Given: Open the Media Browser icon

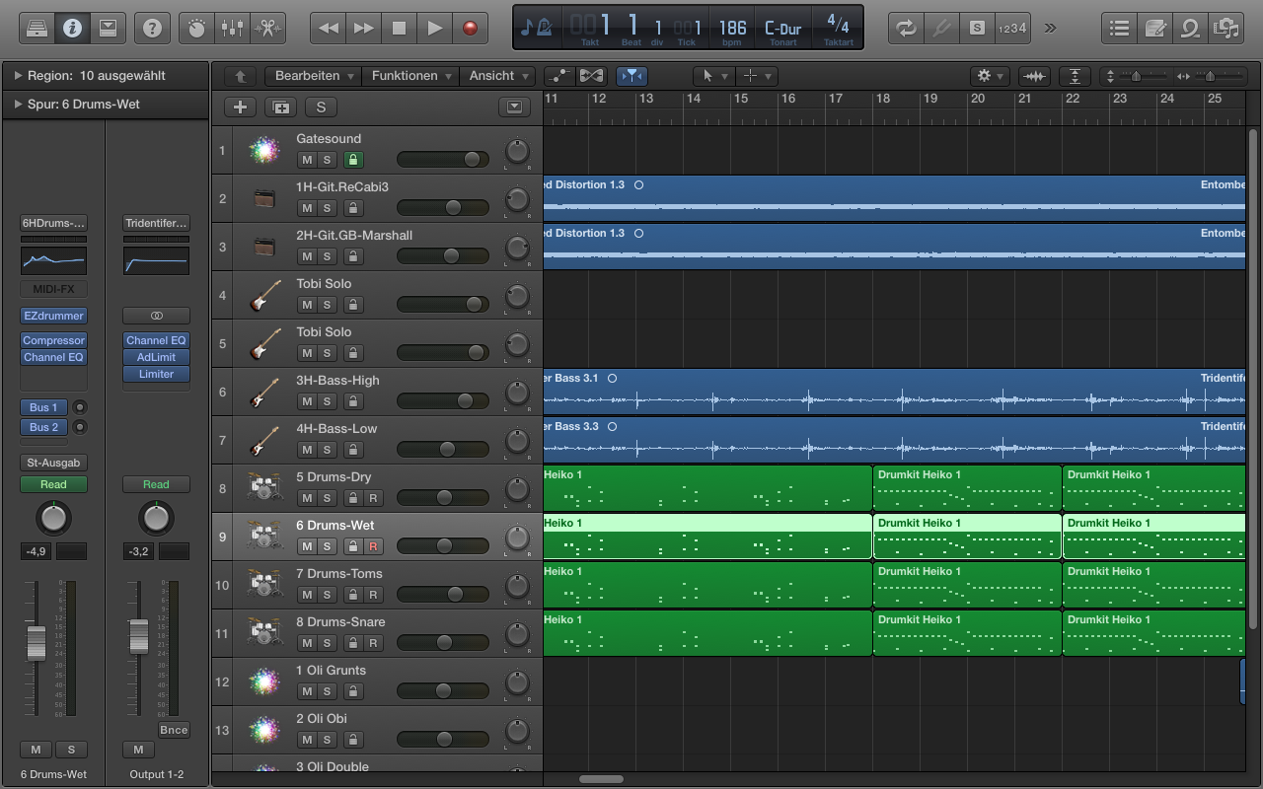Looking at the screenshot, I should point(1226,28).
